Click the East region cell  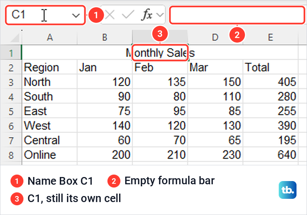coord(50,111)
